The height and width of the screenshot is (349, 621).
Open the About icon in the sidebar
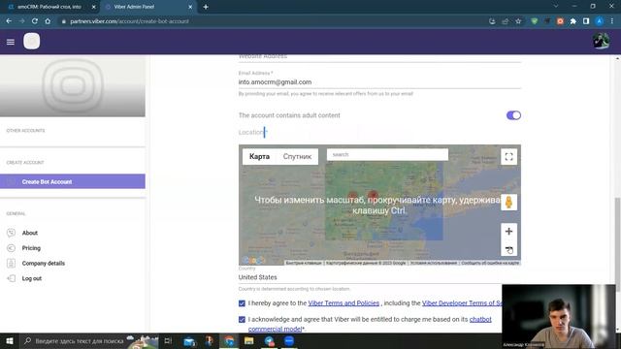point(11,233)
